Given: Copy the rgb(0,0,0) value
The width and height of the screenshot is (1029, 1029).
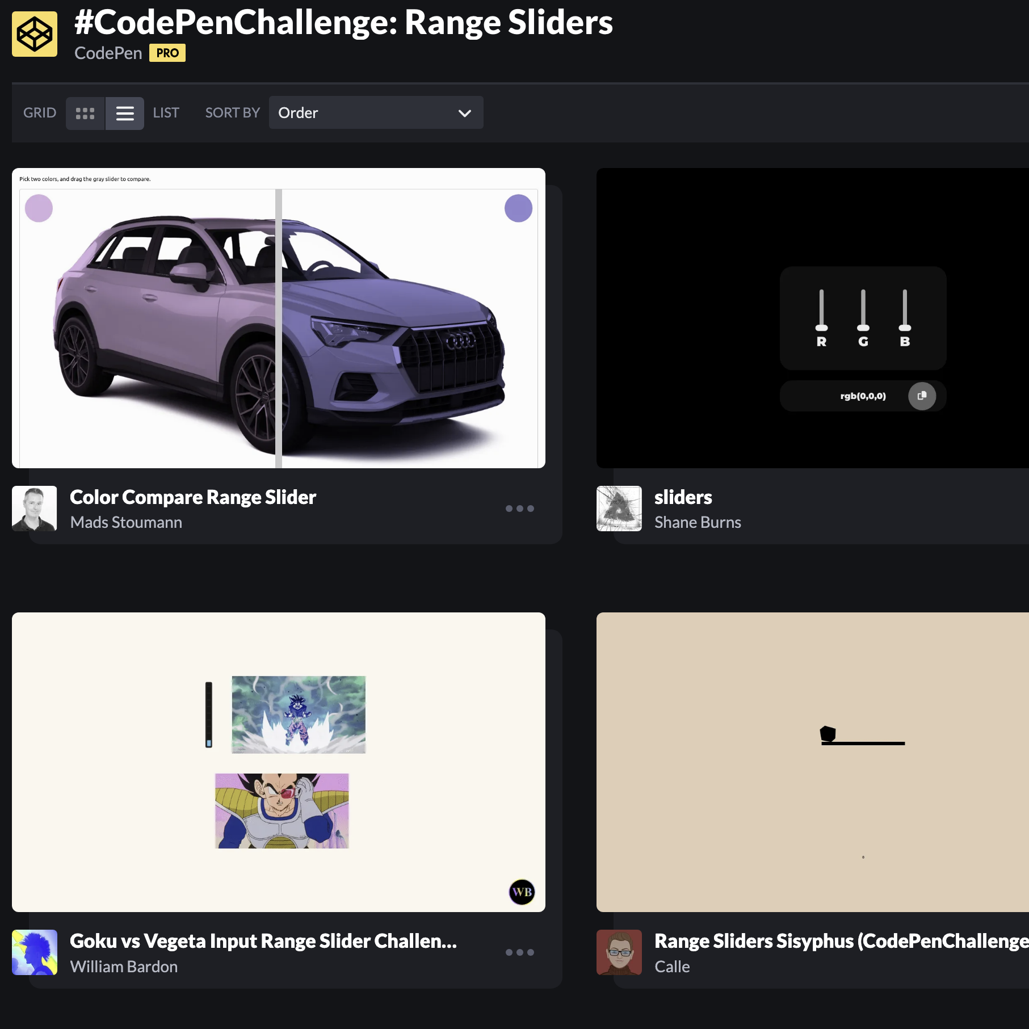Looking at the screenshot, I should [x=922, y=396].
